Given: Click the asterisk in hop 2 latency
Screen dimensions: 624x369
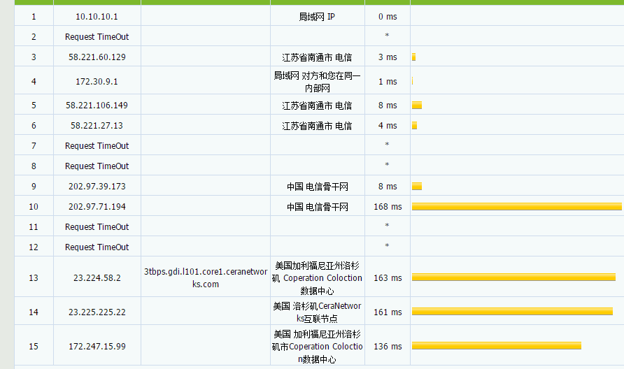Looking at the screenshot, I should 388,36.
